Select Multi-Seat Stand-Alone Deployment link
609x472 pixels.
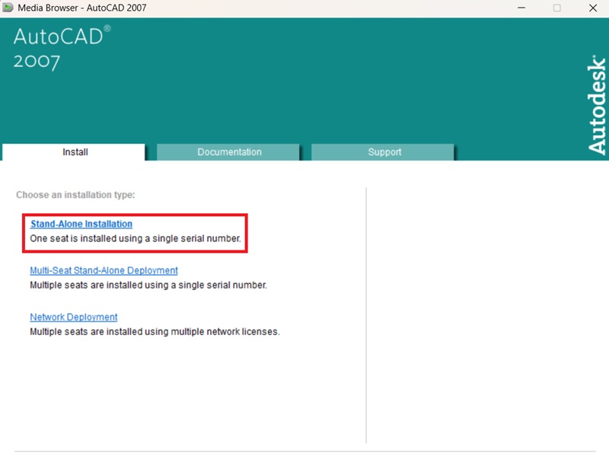tap(104, 270)
